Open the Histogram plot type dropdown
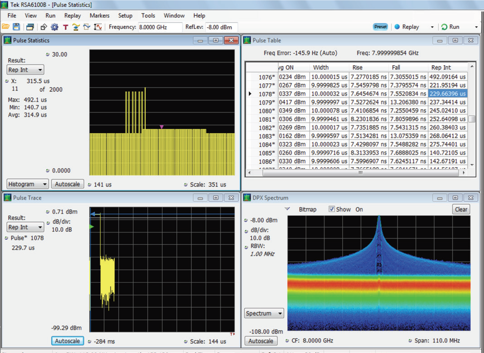 [28, 184]
